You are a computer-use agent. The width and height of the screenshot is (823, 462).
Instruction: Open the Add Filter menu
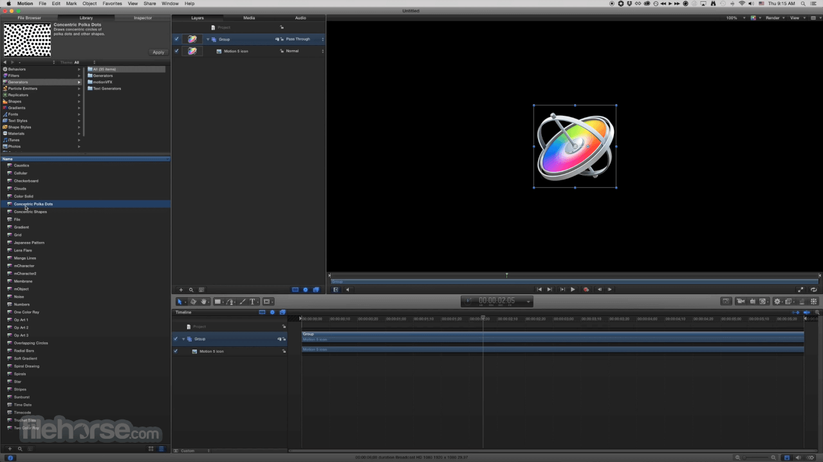click(789, 301)
